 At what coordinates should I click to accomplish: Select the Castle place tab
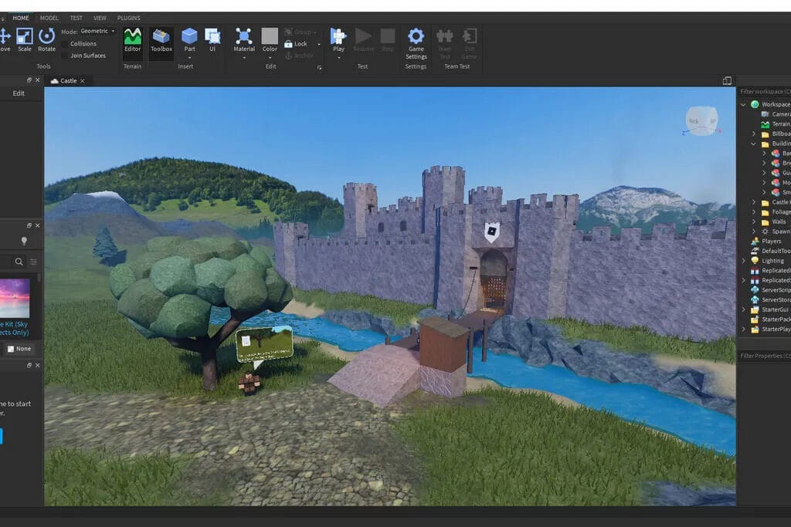coord(68,79)
